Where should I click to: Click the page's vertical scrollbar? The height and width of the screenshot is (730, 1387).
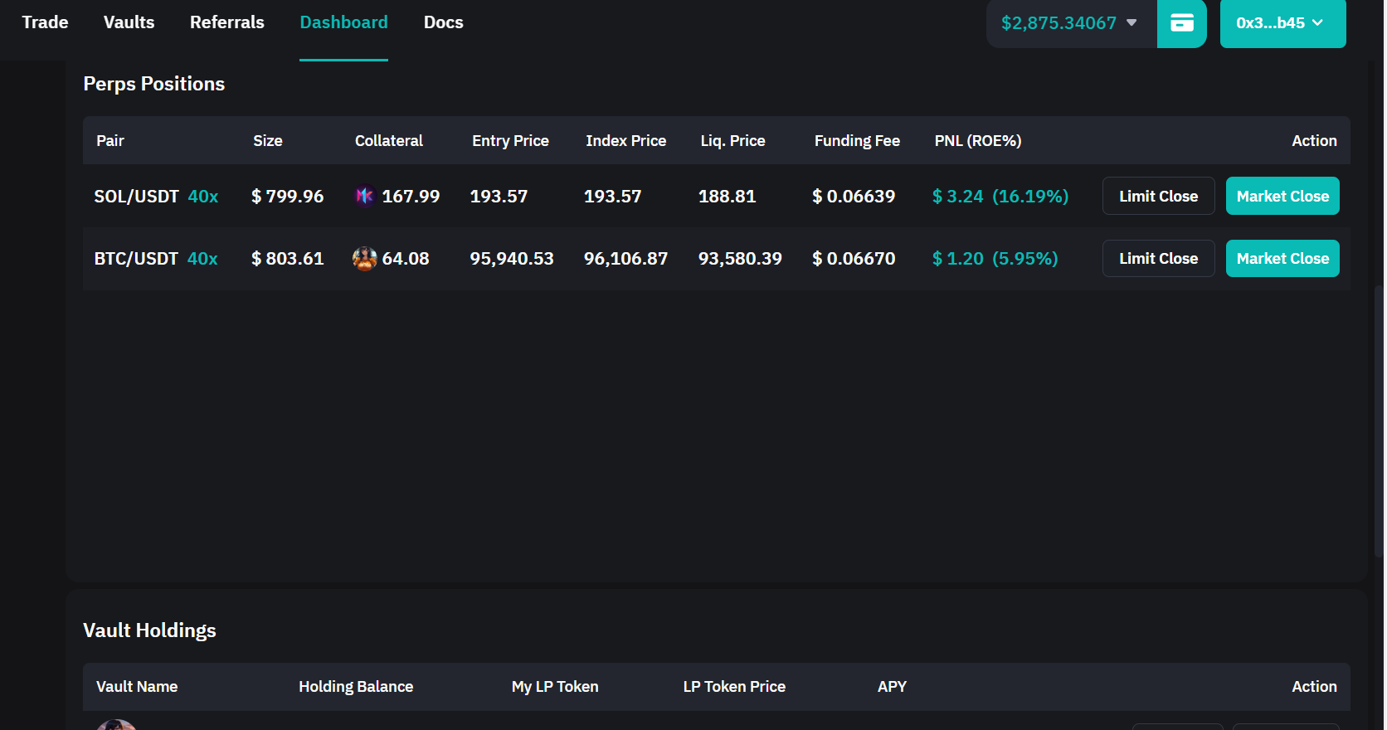pos(1379,415)
